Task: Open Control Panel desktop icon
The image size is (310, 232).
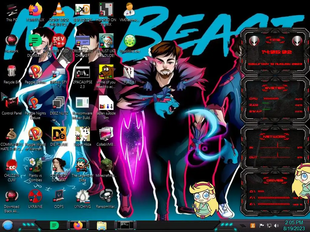Action: [12, 106]
